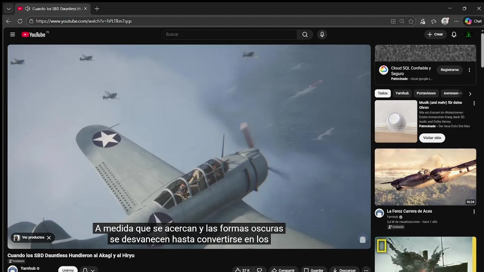Image resolution: width=484 pixels, height=272 pixels.
Task: Open a new browser tab
Action: 97,9
